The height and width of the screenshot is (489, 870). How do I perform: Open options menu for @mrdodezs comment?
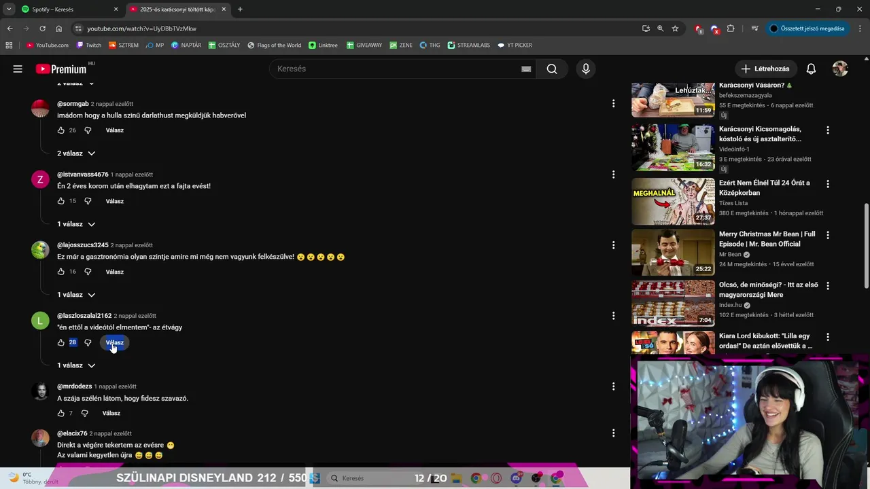click(613, 386)
